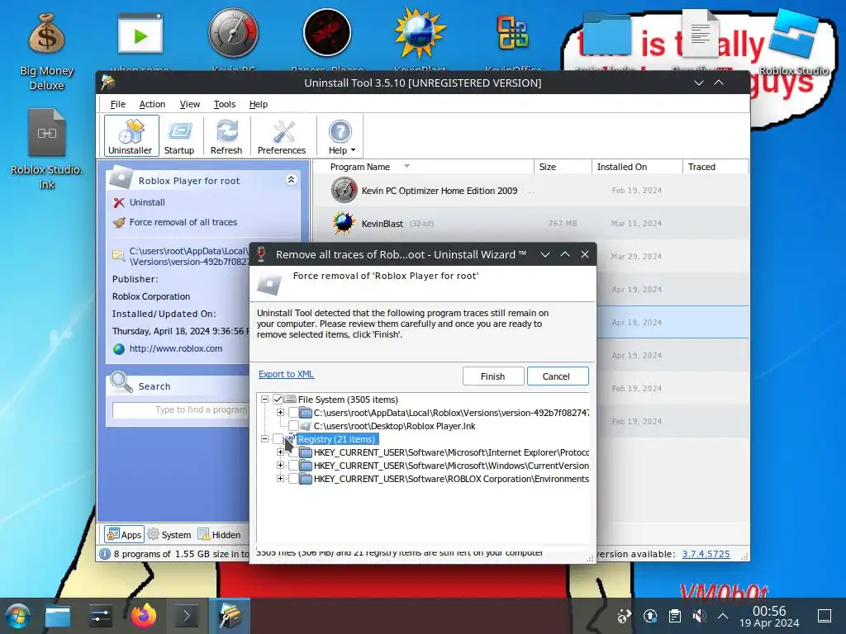Close the Uninstall Wizard dialog
The height and width of the screenshot is (634, 846).
pos(585,254)
